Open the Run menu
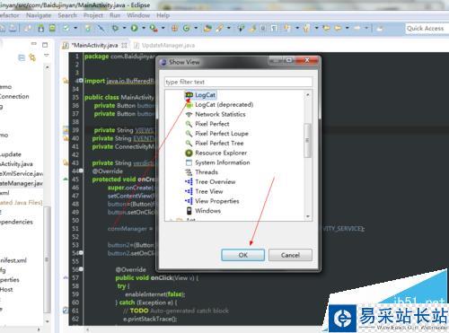Viewport: 449px width, 333px height. 115,15
